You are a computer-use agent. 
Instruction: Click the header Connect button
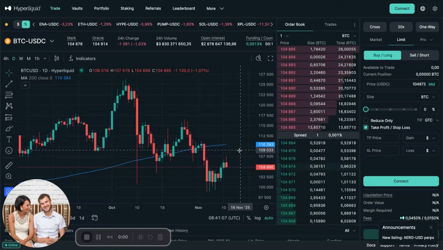(x=402, y=9)
